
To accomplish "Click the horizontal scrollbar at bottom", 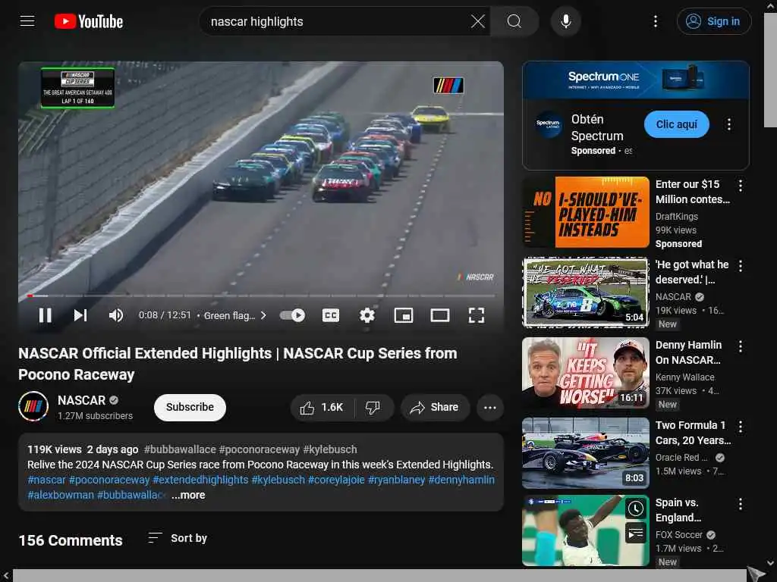I will coord(379,575).
